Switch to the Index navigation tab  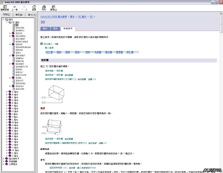(x=19, y=15)
